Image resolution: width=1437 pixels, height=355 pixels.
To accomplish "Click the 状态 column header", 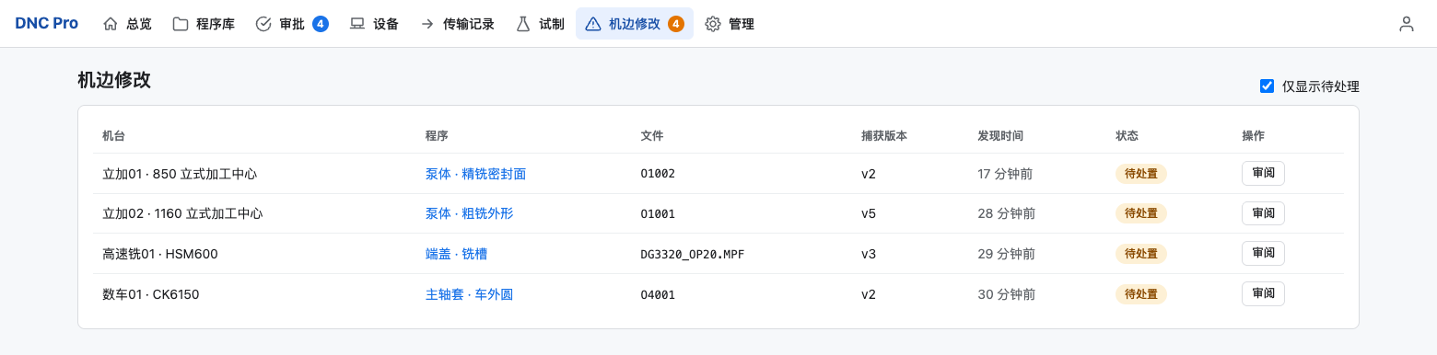I will pos(1127,135).
